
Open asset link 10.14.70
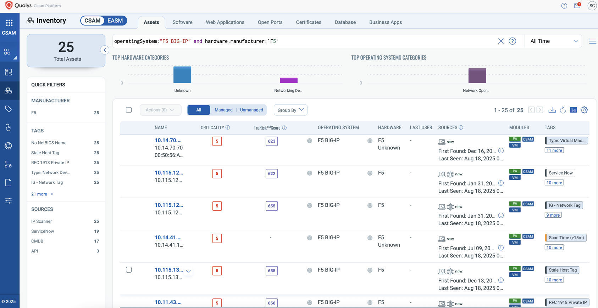[168, 140]
